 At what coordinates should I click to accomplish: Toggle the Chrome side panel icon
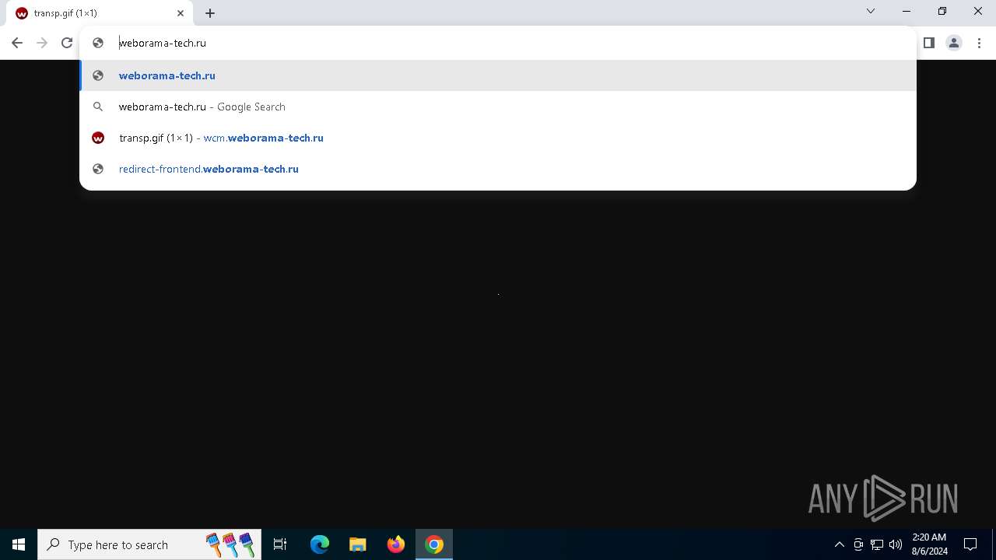tap(929, 43)
